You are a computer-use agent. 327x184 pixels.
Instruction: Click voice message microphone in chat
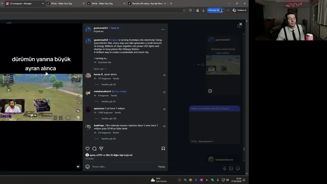point(225,168)
